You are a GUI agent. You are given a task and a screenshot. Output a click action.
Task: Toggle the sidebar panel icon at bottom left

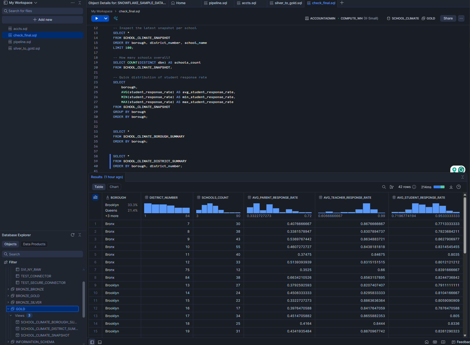click(x=92, y=342)
